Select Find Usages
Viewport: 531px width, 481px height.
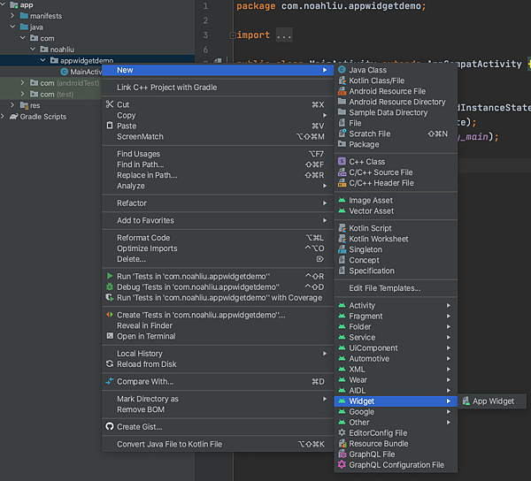[x=218, y=154]
